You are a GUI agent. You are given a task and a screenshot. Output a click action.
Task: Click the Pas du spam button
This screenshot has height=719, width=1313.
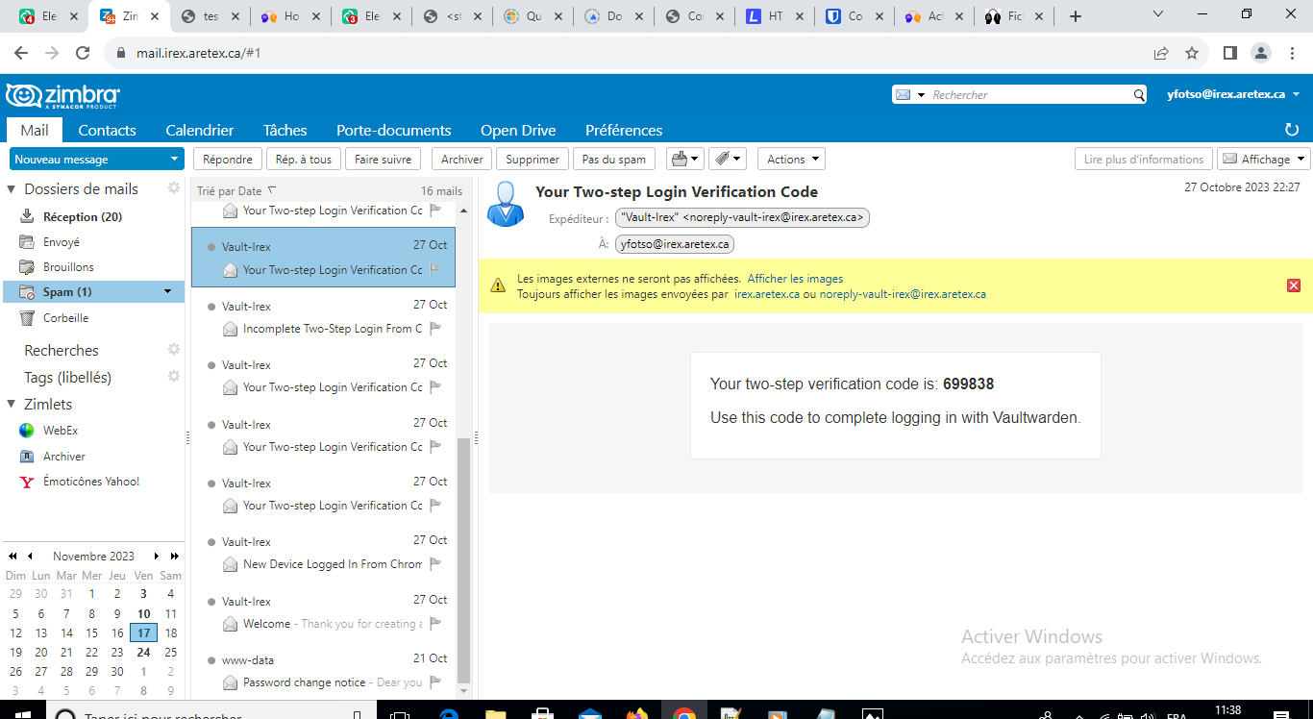pyautogui.click(x=614, y=160)
